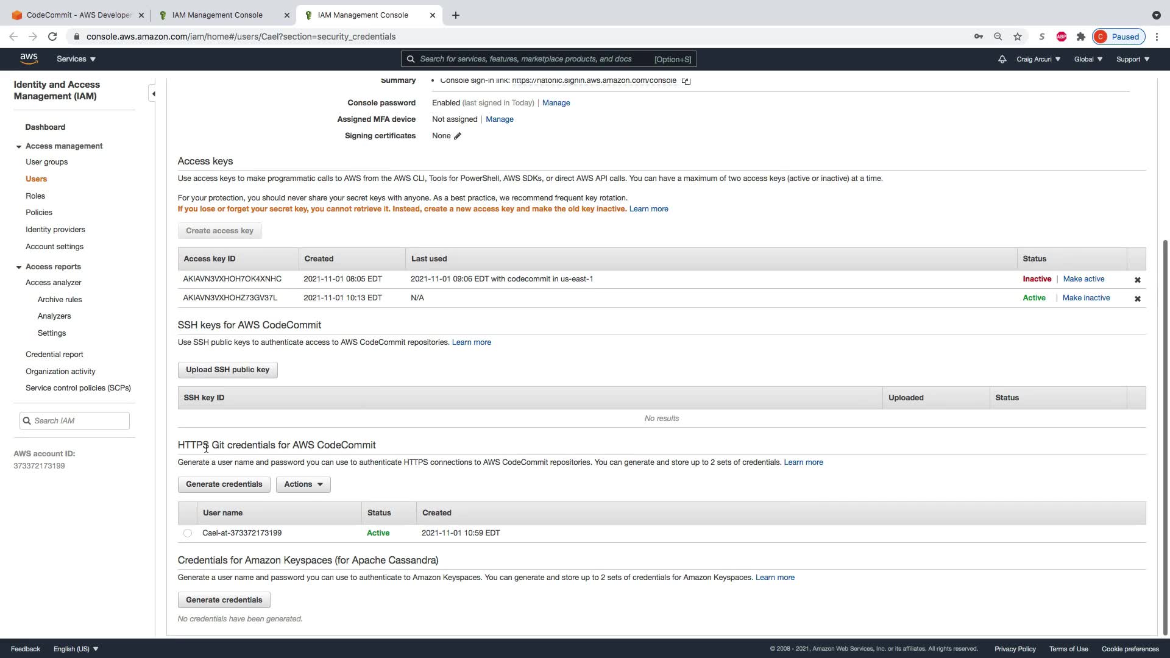Select the Cael-at-373372173199 credential radio button
The width and height of the screenshot is (1170, 658).
pyautogui.click(x=188, y=533)
